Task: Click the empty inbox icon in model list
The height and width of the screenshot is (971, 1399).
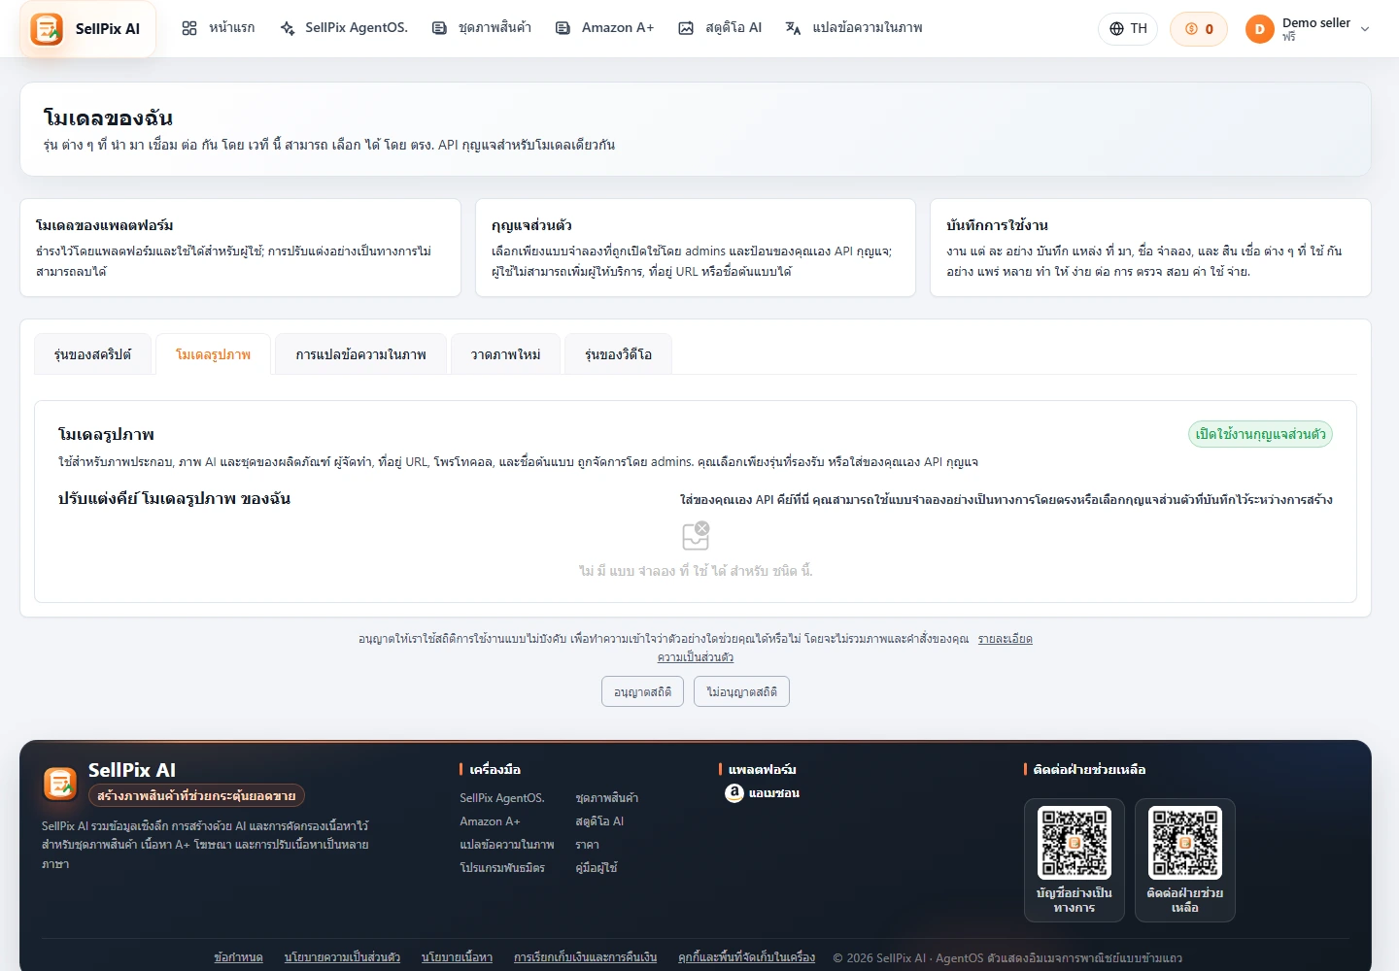Action: coord(696,535)
